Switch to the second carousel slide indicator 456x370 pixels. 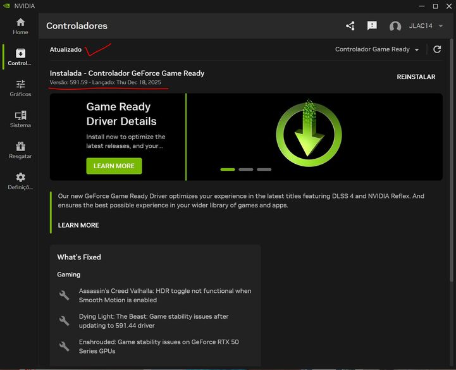246,170
